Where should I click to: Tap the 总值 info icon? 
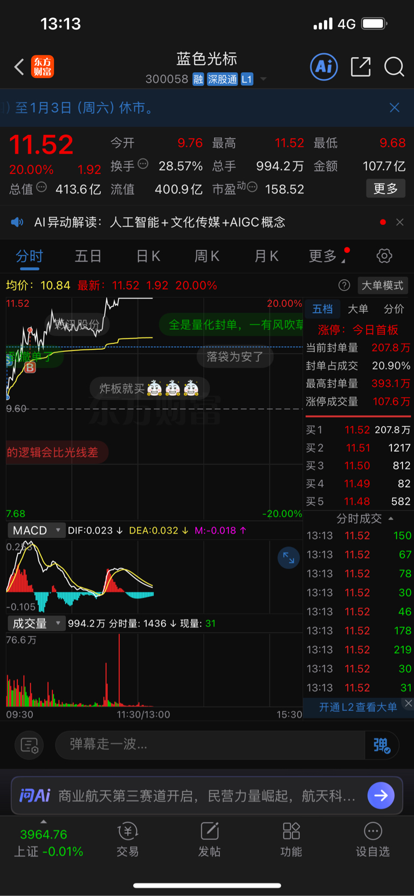(x=42, y=188)
